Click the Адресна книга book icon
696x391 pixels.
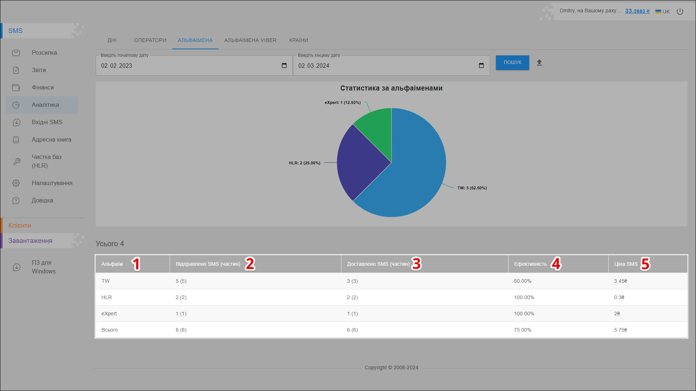(16, 140)
